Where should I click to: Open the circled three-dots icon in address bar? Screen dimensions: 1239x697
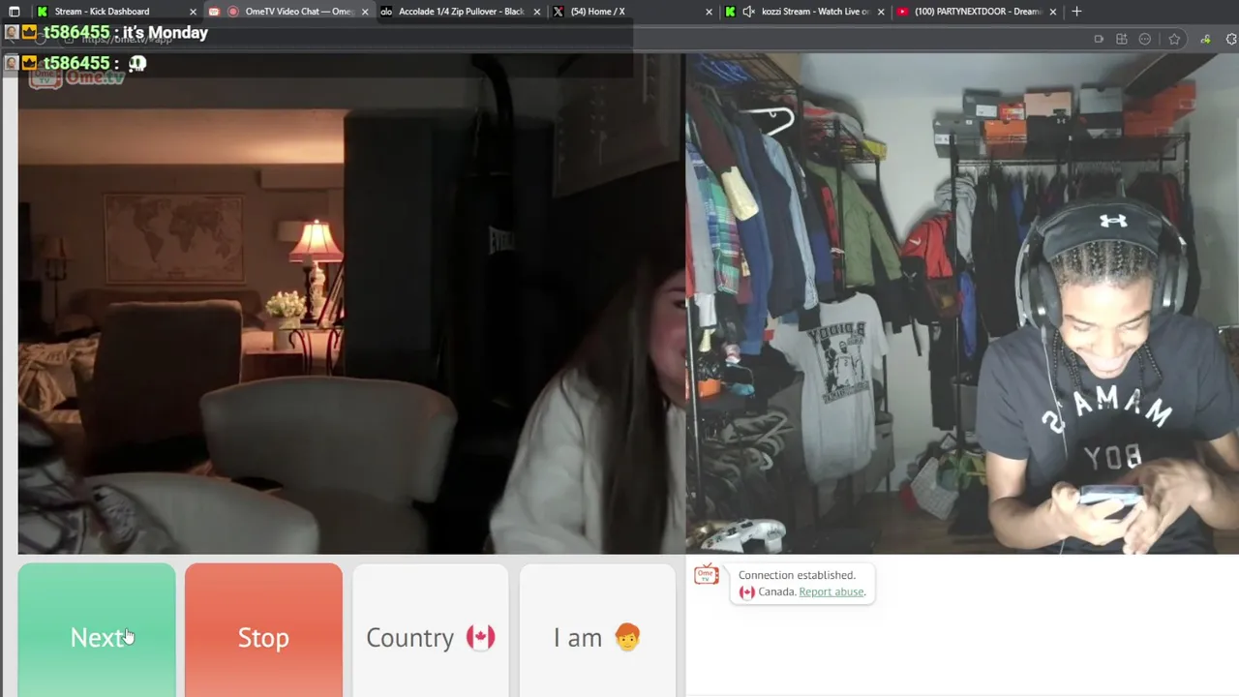(1145, 39)
